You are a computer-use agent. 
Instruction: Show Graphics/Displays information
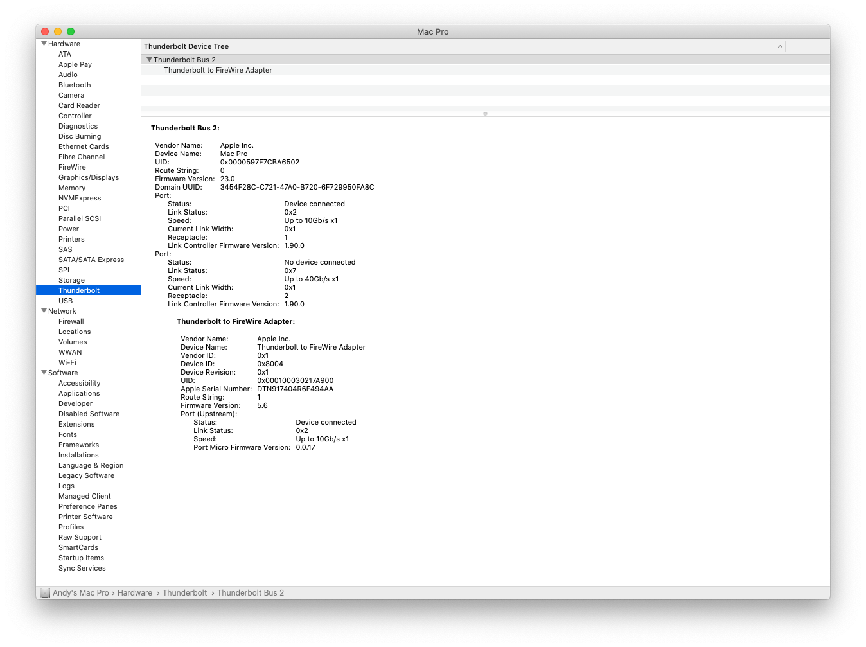89,177
